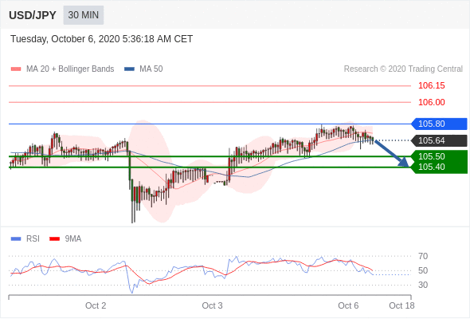The height and width of the screenshot is (319, 470).
Task: Click the 106.00 resistance label
Action: coord(431,102)
